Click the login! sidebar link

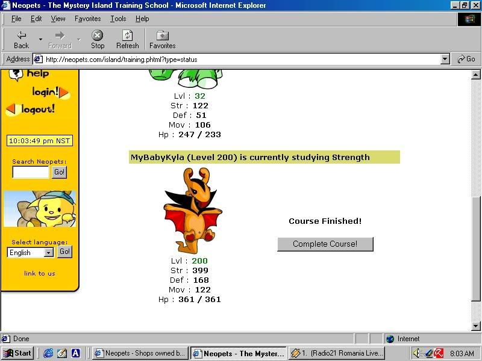(x=51, y=92)
